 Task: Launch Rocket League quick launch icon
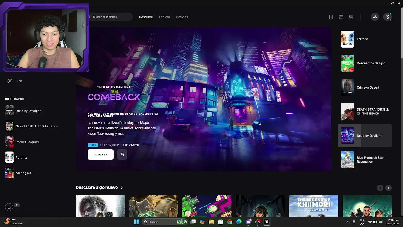coord(9,142)
